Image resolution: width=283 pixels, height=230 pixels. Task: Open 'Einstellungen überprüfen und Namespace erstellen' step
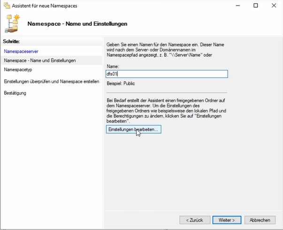[x=51, y=82]
